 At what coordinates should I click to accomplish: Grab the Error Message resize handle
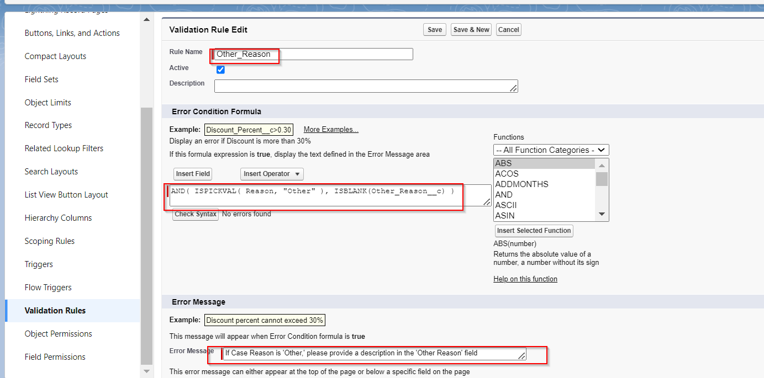click(521, 356)
